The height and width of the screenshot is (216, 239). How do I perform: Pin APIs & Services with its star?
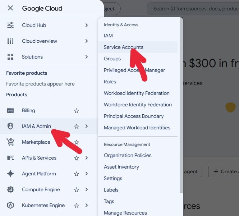pyautogui.click(x=77, y=158)
